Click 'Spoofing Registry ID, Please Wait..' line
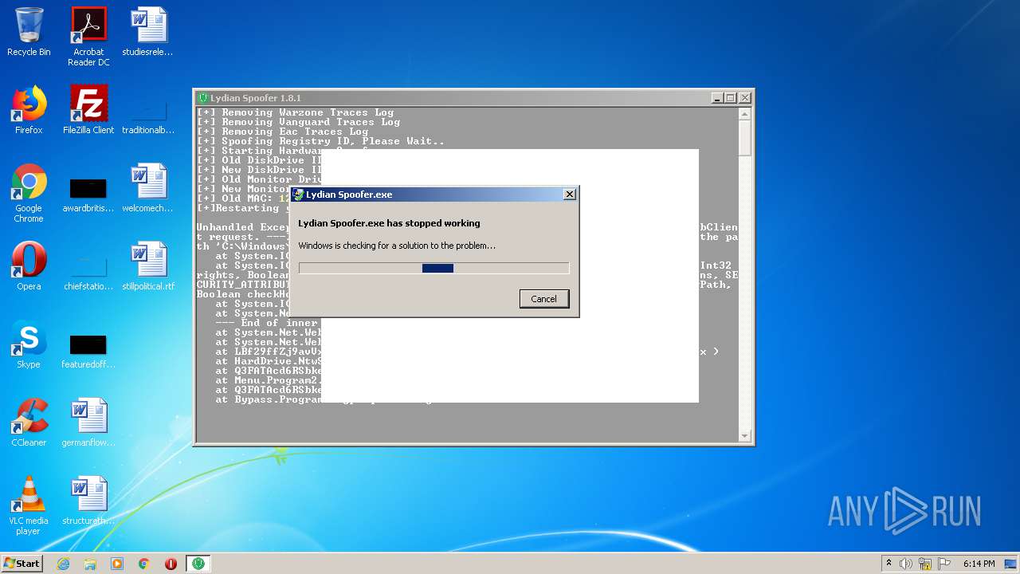The width and height of the screenshot is (1020, 574). pyautogui.click(x=321, y=141)
